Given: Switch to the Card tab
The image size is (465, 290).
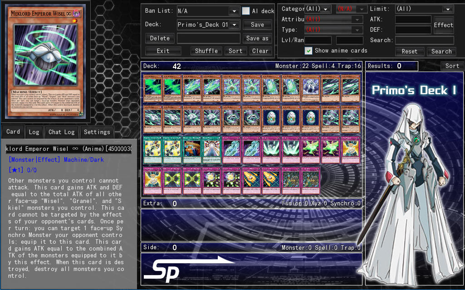Looking at the screenshot, I should [13, 131].
